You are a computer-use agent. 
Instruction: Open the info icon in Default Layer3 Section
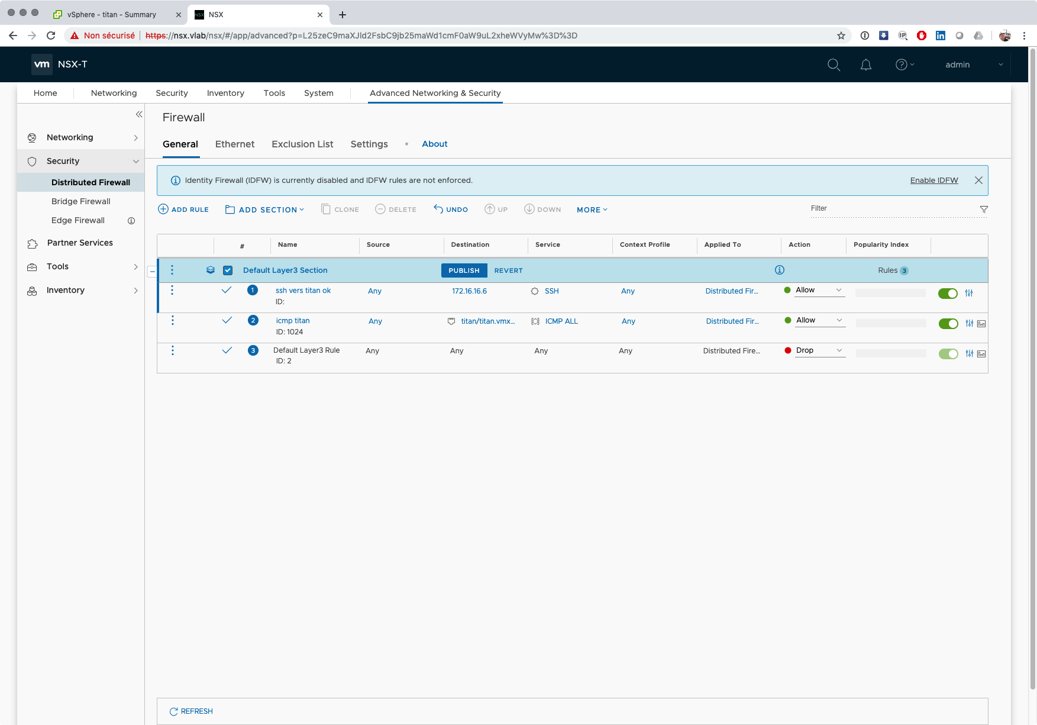(780, 270)
